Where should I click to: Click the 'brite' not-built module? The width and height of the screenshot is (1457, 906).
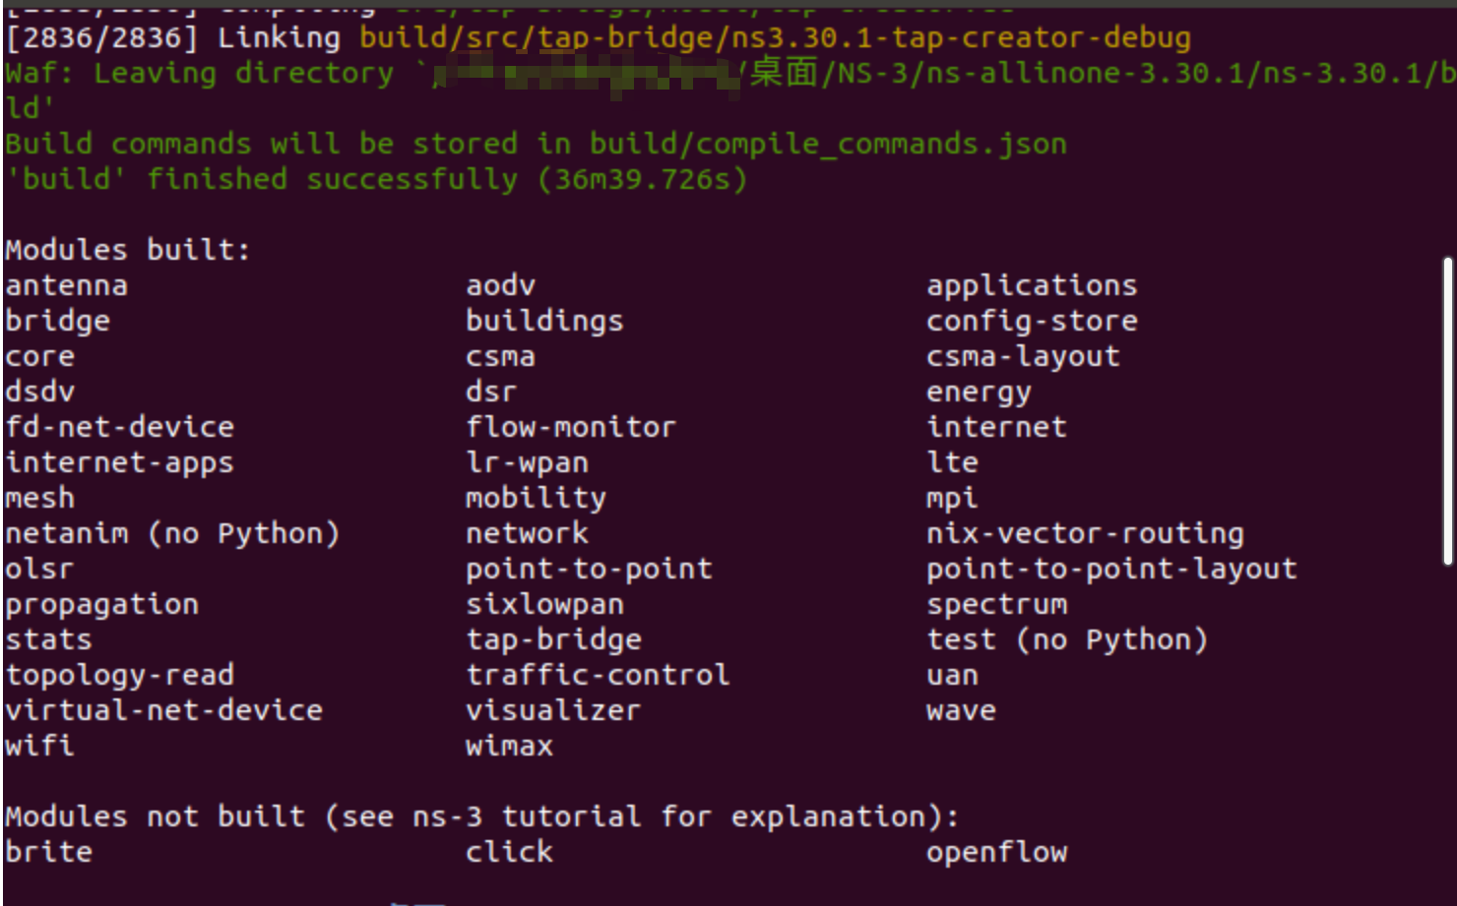(48, 852)
